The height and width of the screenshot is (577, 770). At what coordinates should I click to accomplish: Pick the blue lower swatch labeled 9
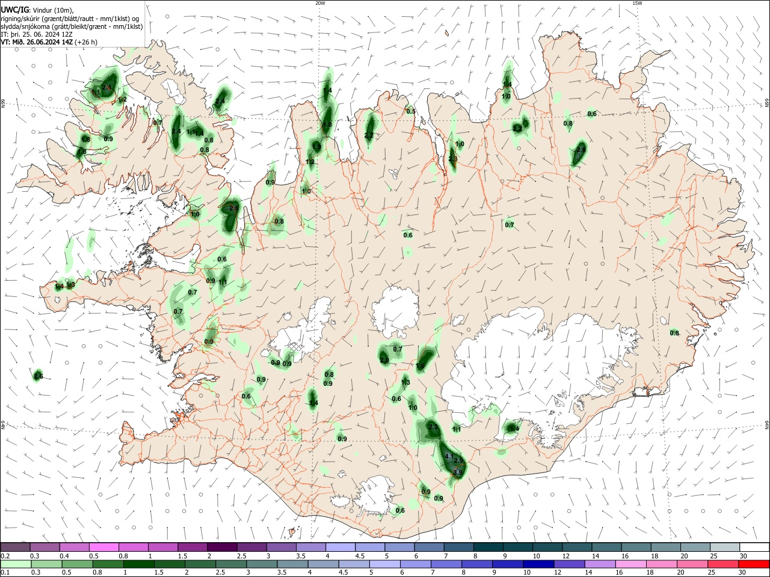(508, 564)
